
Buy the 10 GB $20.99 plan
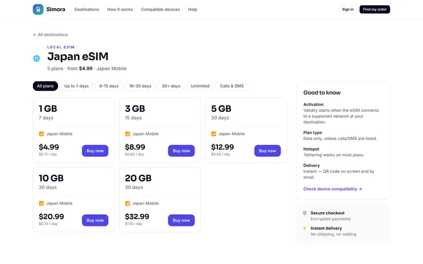(x=95, y=220)
